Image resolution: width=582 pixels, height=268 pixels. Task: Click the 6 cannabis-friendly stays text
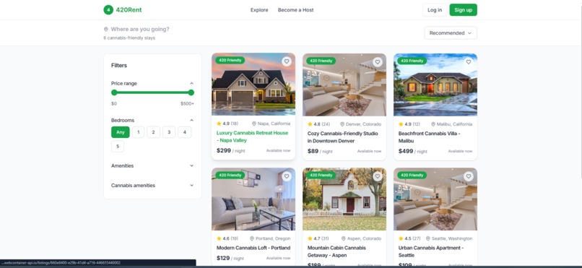(129, 38)
